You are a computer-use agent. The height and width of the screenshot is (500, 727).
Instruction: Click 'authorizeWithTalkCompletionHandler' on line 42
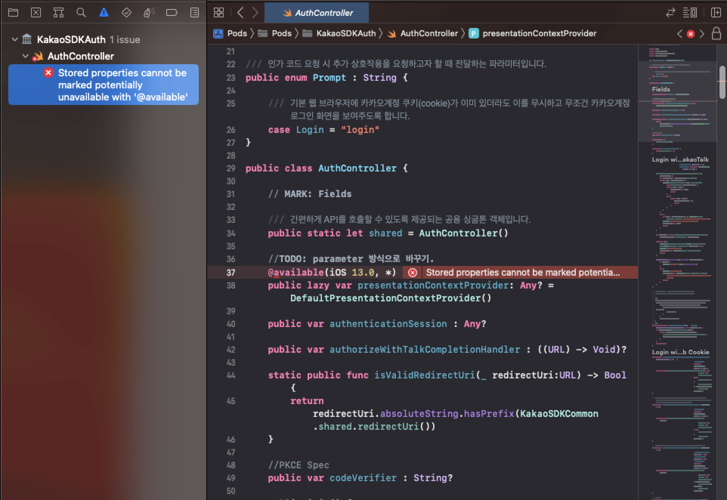[x=425, y=349]
